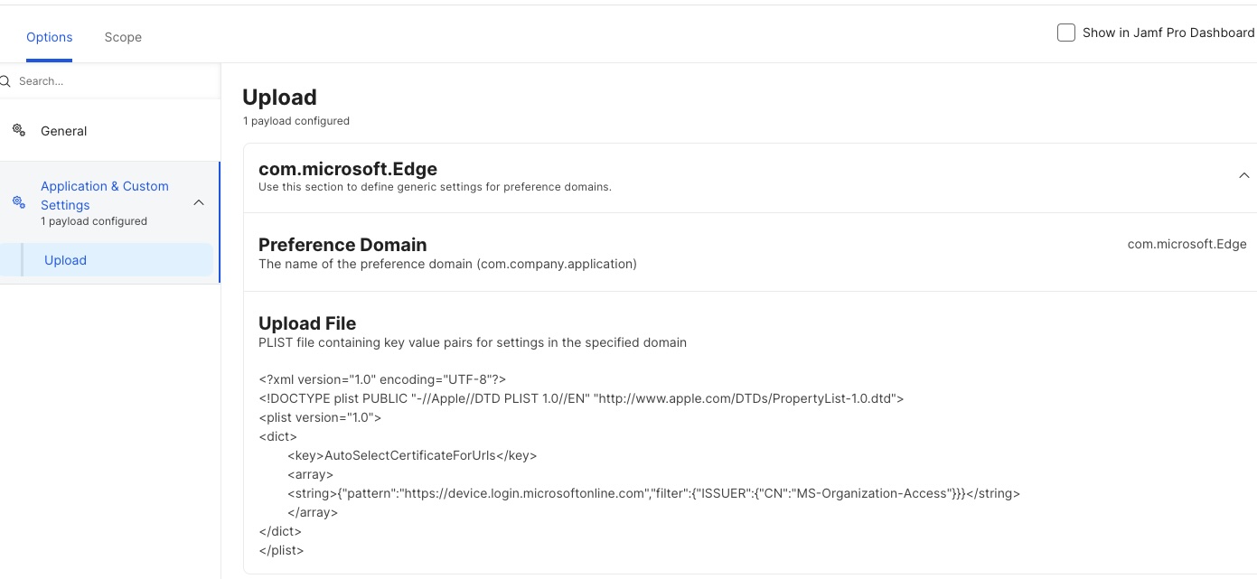Viewport: 1257px width, 579px height.
Task: Click the Upload page title
Action: coord(279,98)
